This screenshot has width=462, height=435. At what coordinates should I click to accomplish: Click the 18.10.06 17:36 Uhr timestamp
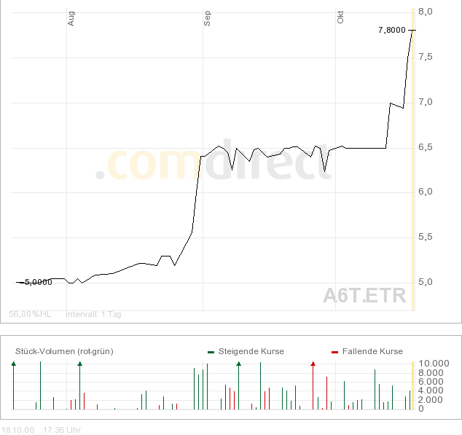point(41,430)
